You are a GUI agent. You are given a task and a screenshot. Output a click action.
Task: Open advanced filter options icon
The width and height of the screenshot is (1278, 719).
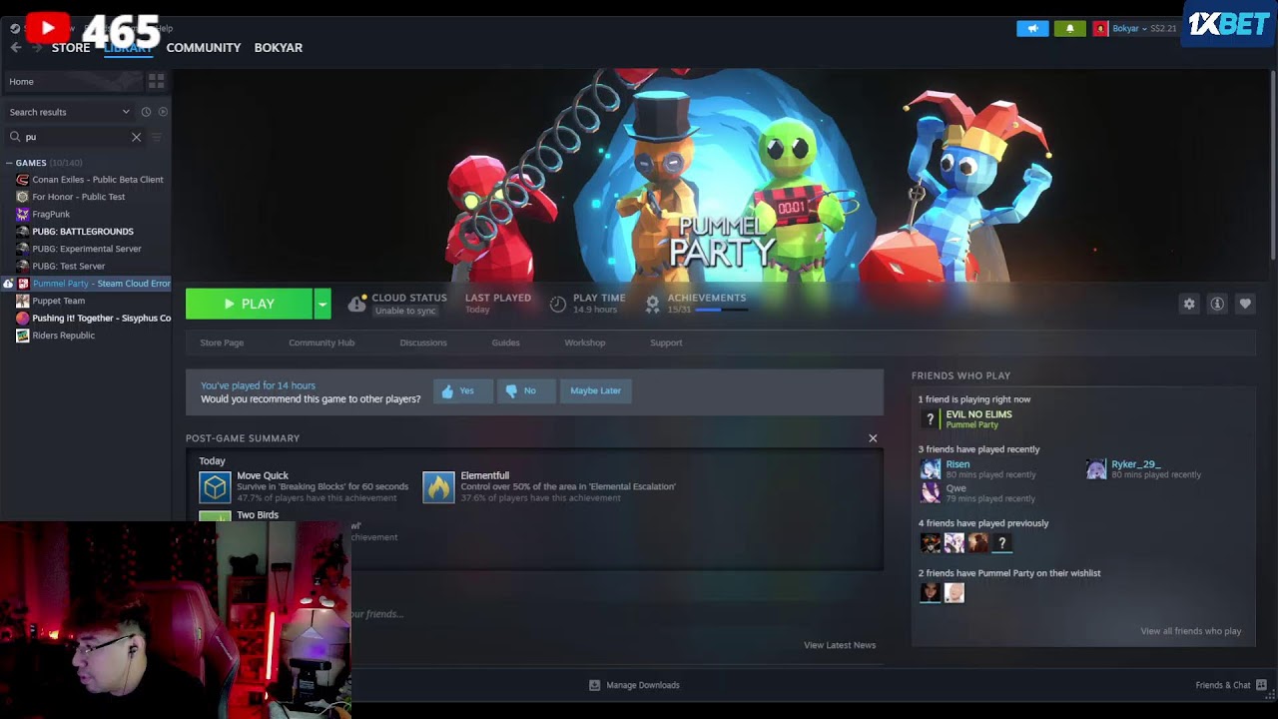[157, 137]
